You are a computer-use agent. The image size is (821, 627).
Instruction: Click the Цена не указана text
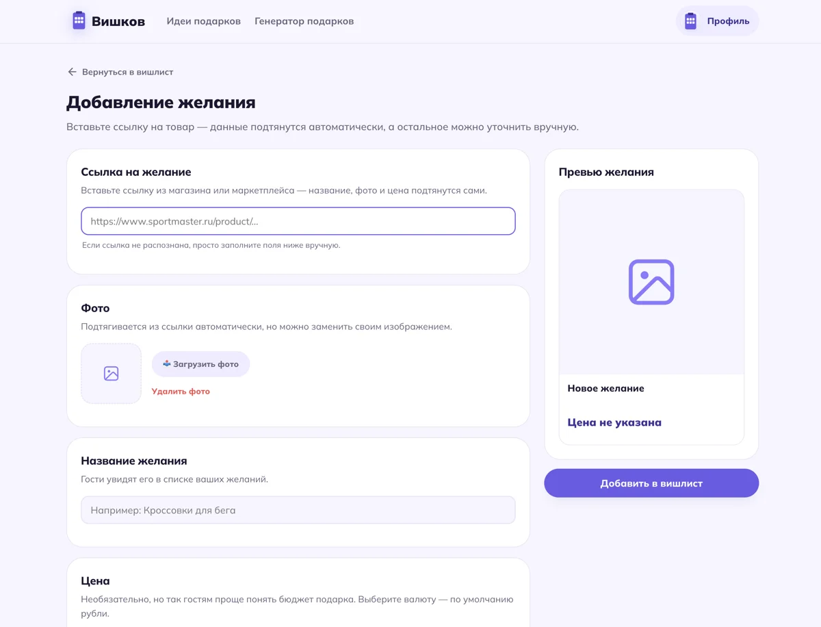[614, 423]
